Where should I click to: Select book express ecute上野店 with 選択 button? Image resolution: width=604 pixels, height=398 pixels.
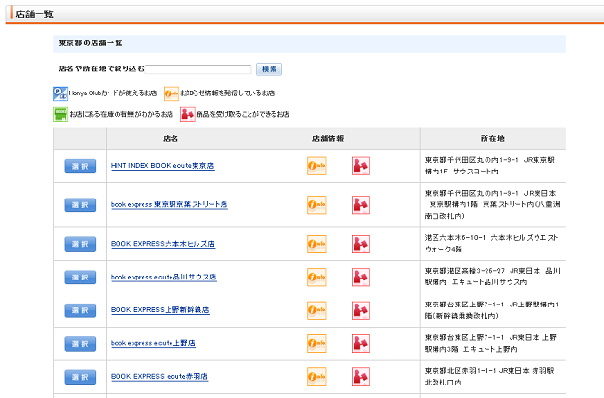tap(80, 344)
